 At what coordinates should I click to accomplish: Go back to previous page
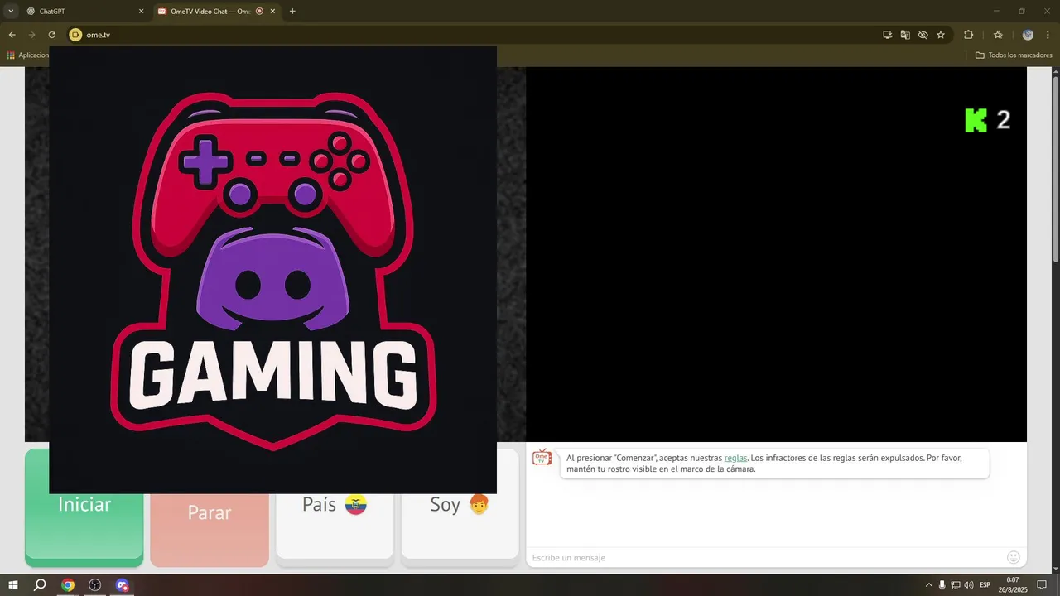[12, 35]
